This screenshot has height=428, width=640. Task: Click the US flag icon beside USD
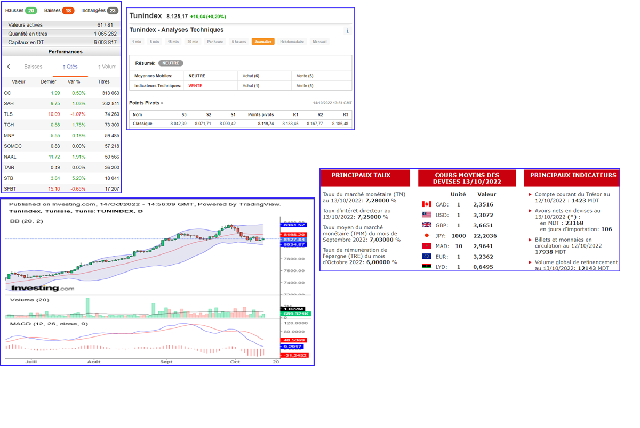pos(426,215)
